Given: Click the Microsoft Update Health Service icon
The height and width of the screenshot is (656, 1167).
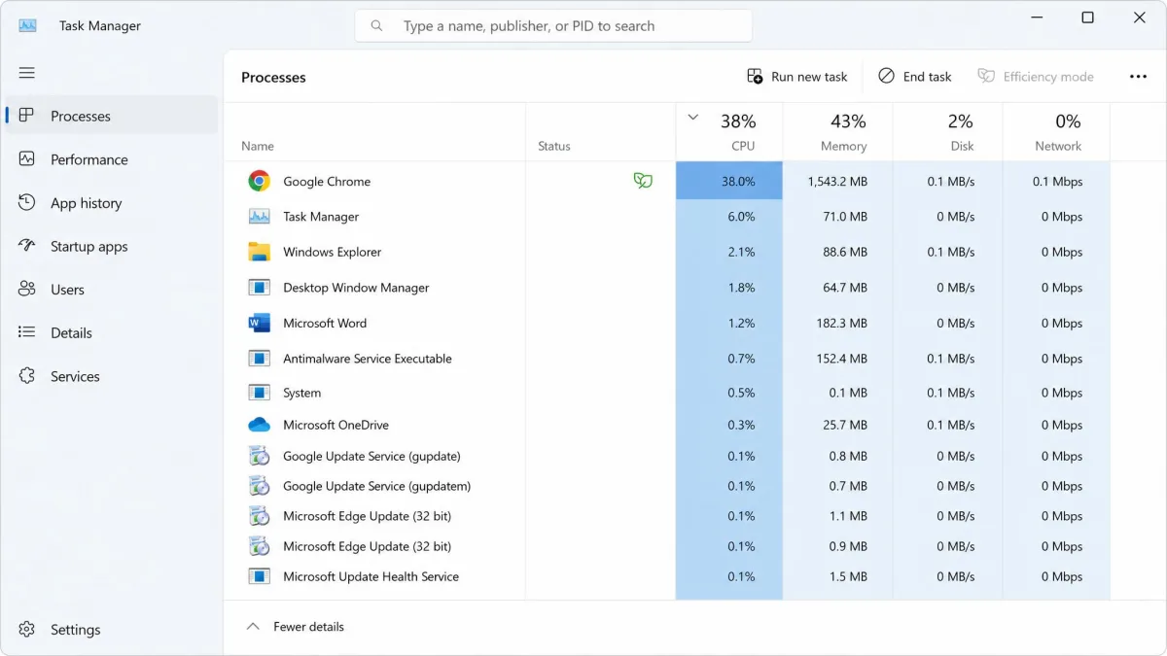Looking at the screenshot, I should click(x=259, y=576).
